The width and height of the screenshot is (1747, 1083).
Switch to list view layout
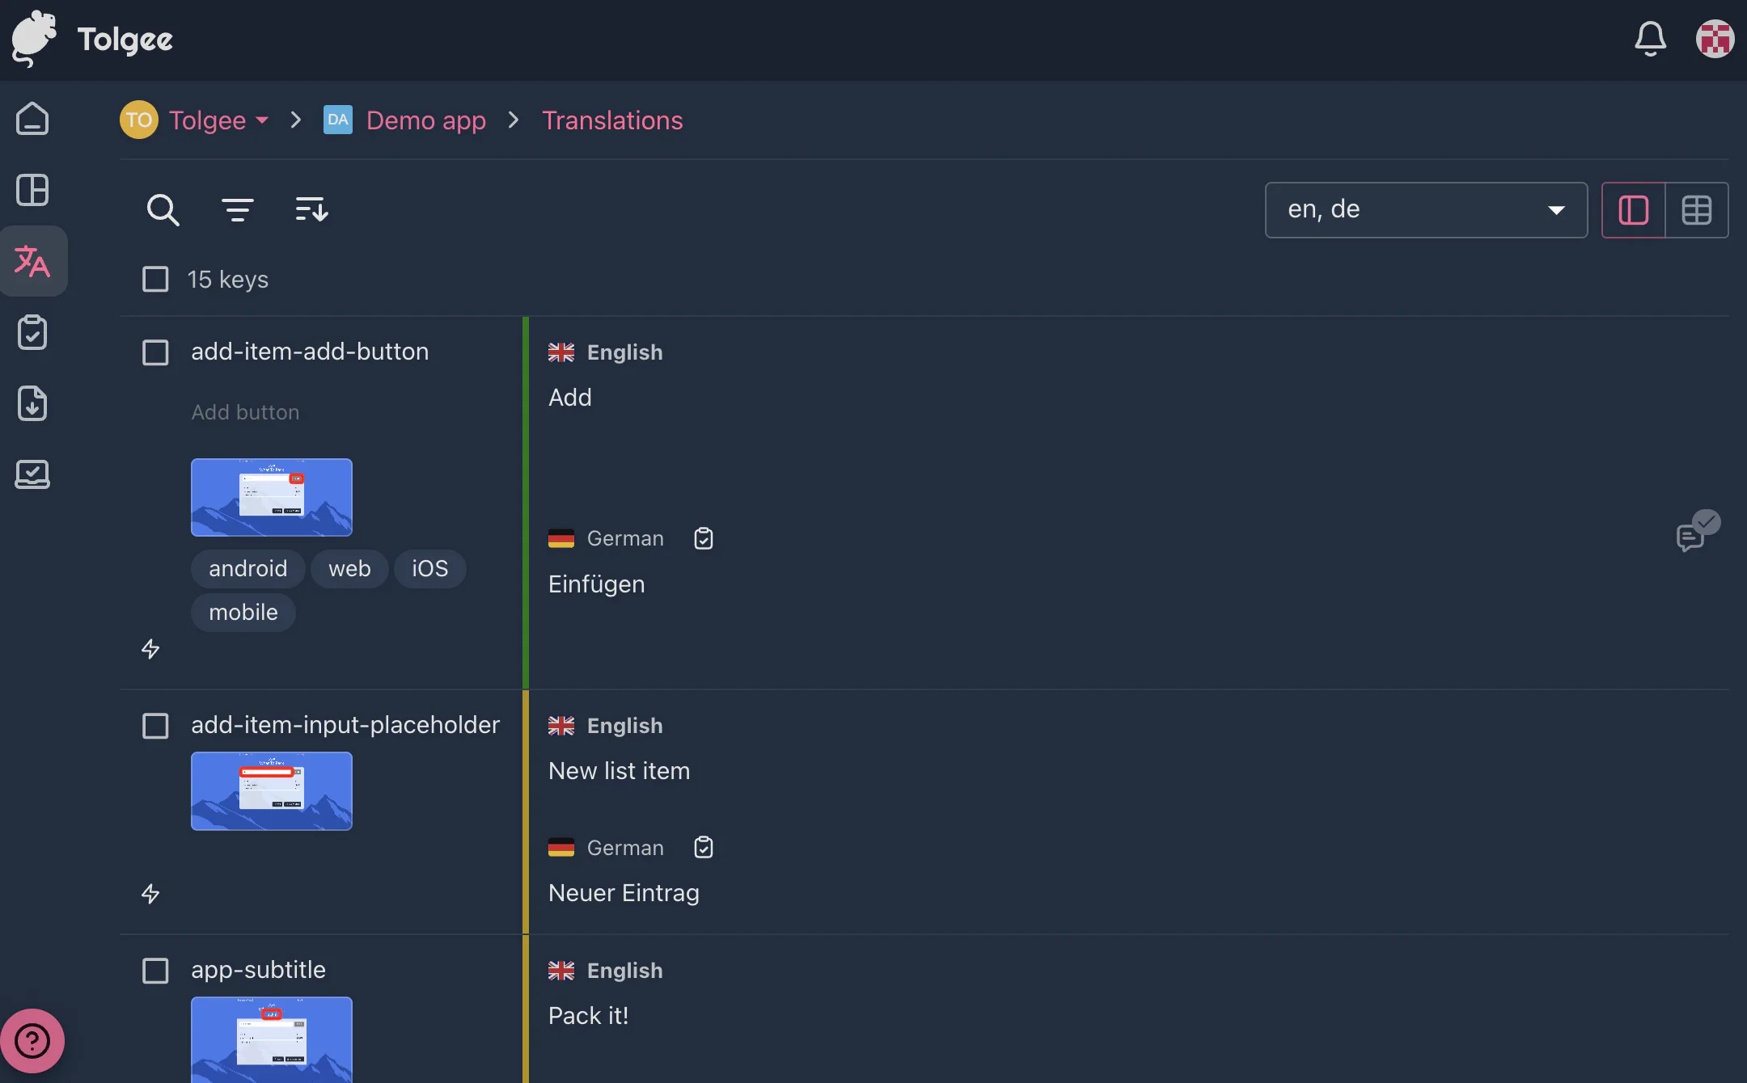coord(1634,210)
